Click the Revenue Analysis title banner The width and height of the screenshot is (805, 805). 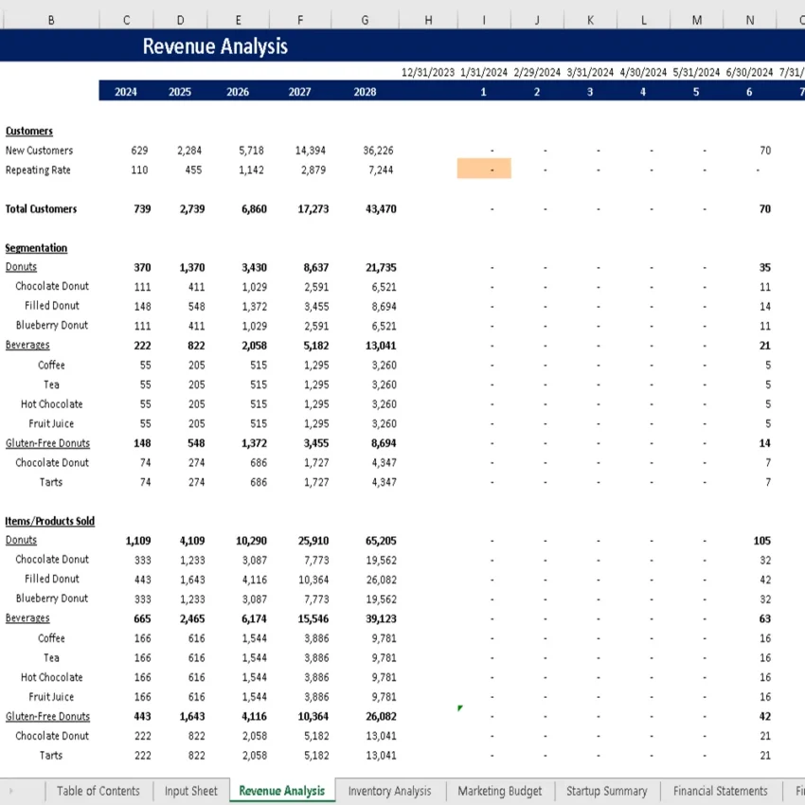pos(212,46)
